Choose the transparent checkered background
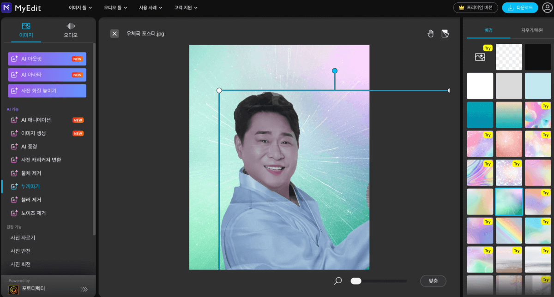The width and height of the screenshot is (554, 297). pos(509,57)
